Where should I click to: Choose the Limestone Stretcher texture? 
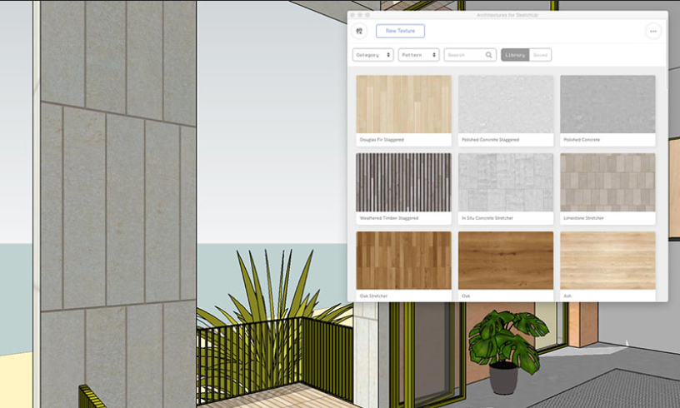tap(607, 182)
